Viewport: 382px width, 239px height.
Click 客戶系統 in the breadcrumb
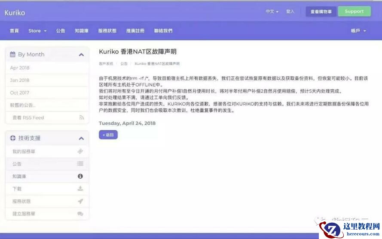tap(106, 64)
